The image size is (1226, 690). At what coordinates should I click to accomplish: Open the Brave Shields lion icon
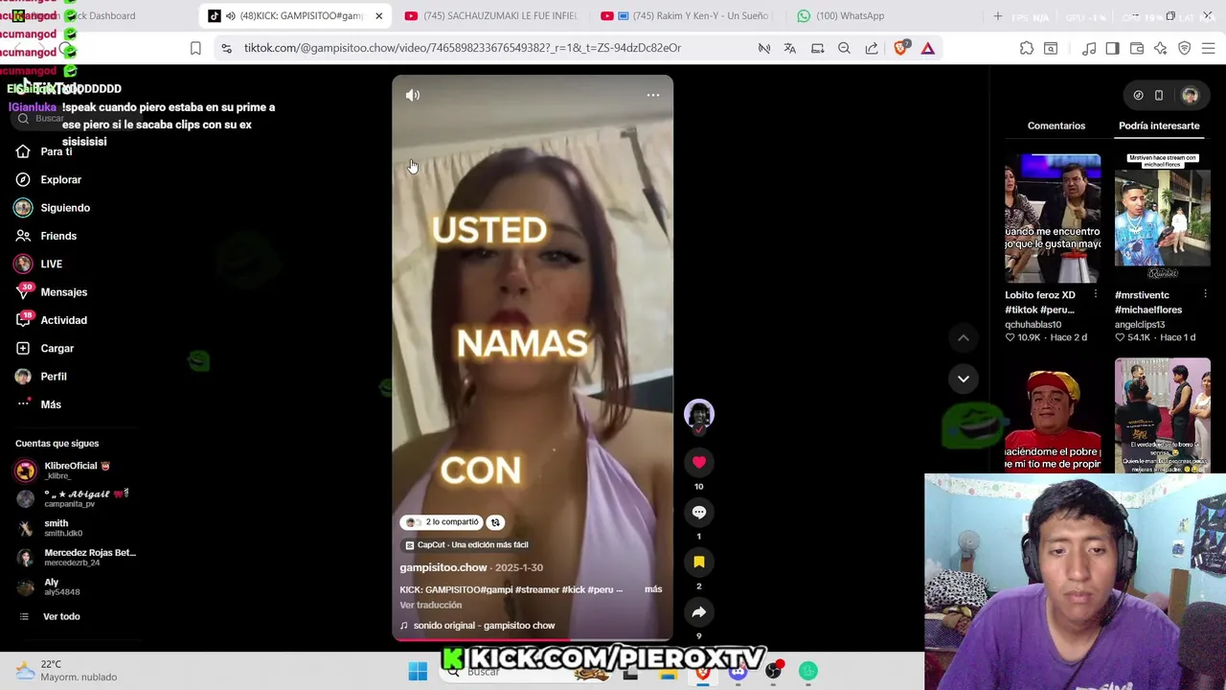[900, 48]
